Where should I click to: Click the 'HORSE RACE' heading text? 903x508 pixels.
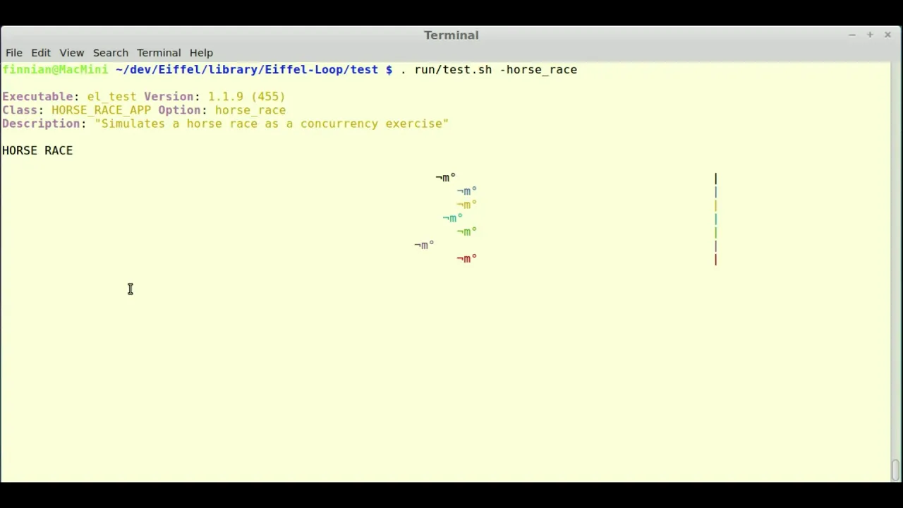pos(37,150)
